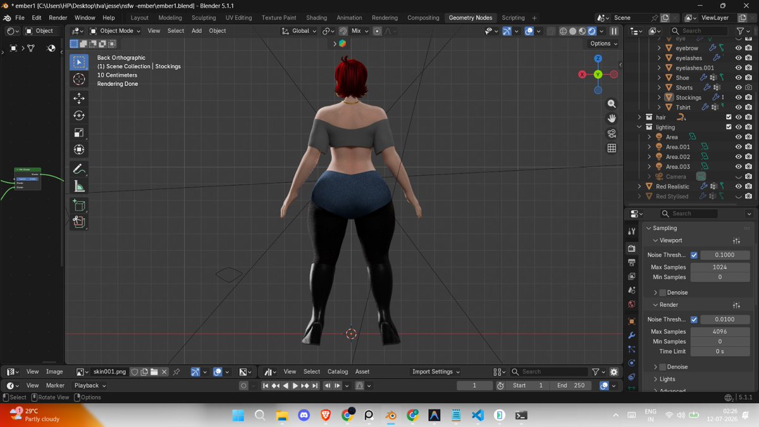Hide the Tshirt object in viewport
Image resolution: width=759 pixels, height=427 pixels.
click(738, 108)
